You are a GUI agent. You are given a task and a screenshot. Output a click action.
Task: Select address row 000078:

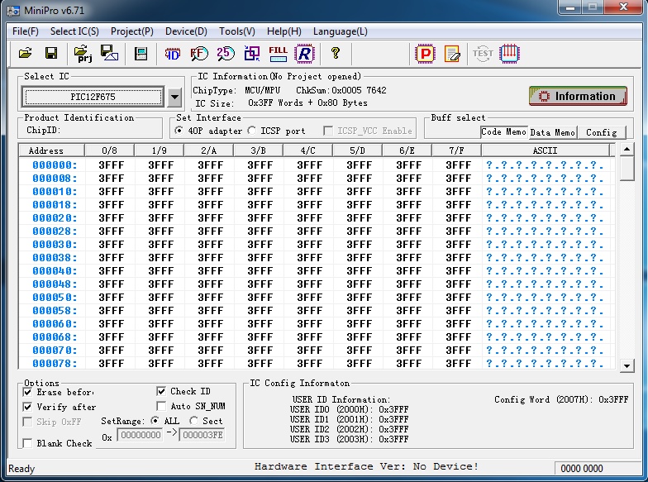(55, 364)
